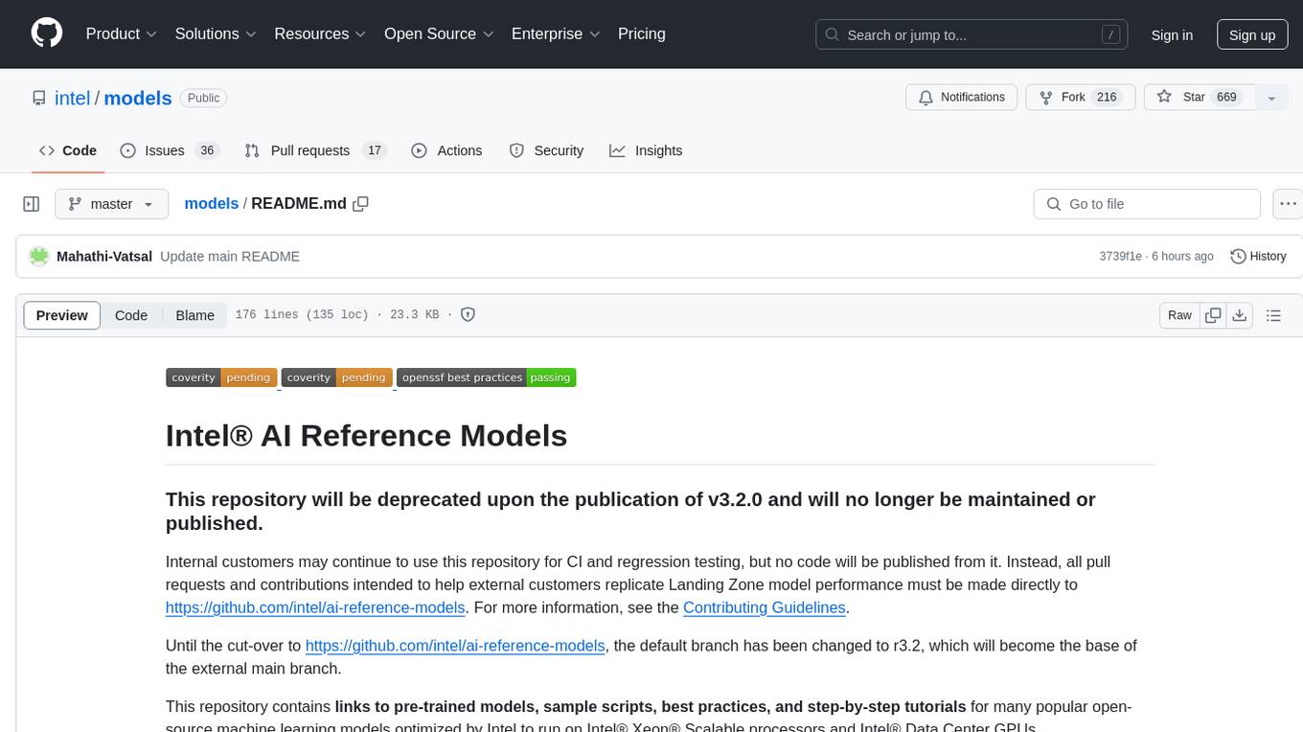Click the models breadcrumb link
Viewport: 1303px width, 732px height.
[211, 203]
